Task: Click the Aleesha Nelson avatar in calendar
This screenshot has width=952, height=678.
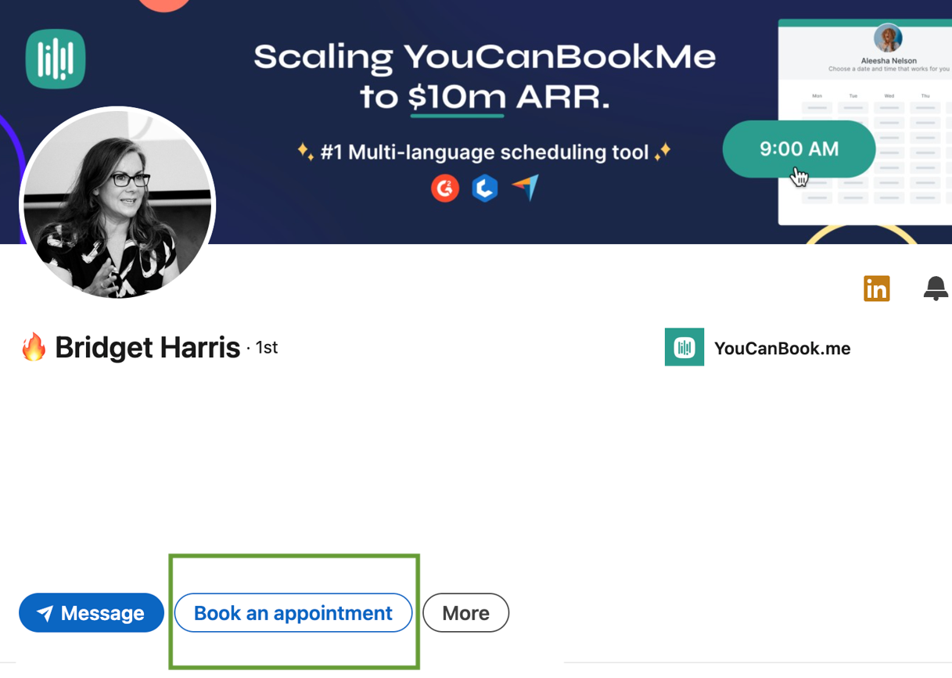Action: click(x=888, y=38)
